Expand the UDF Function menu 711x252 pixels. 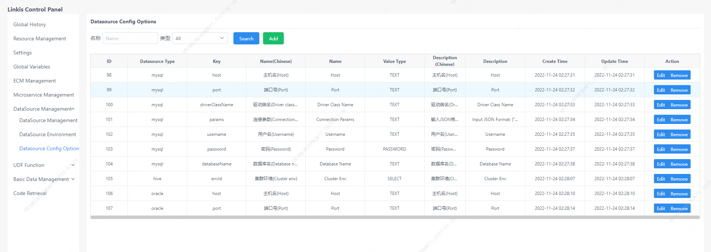pos(73,165)
